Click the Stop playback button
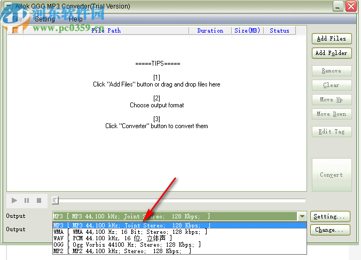 pyautogui.click(x=39, y=201)
